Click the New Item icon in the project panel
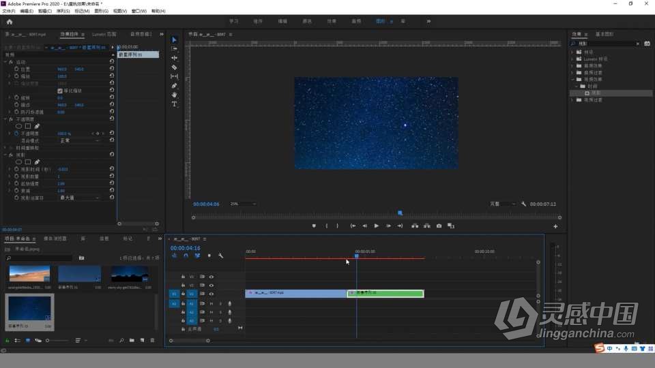Image resolution: width=655 pixels, height=368 pixels. coord(142,341)
